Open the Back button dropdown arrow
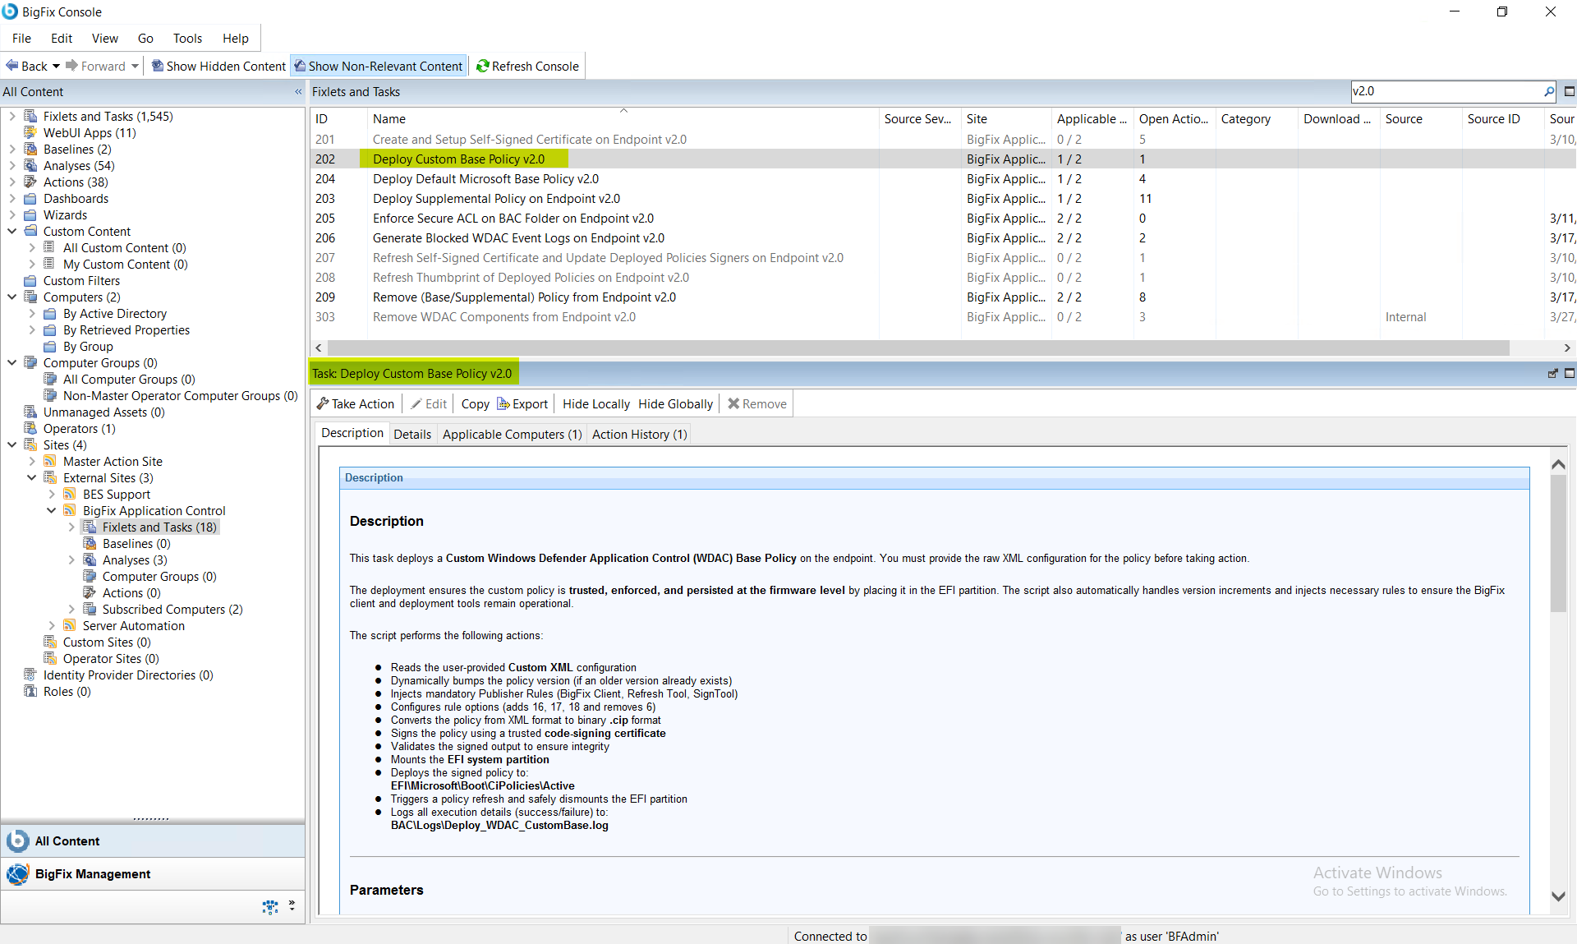1577x944 pixels. [x=57, y=66]
